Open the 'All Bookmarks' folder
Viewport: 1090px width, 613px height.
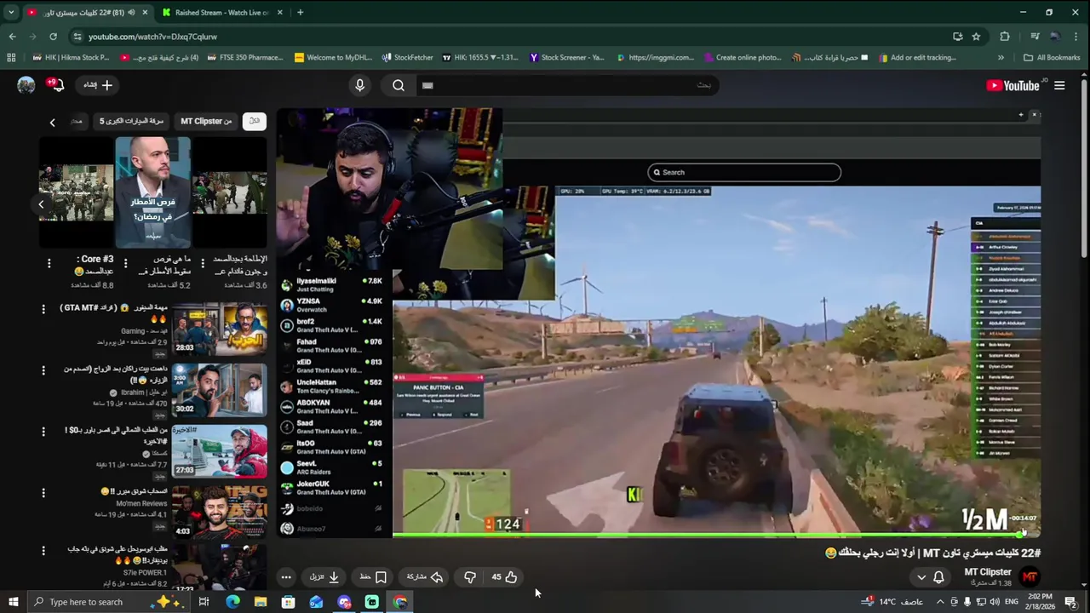point(1052,58)
